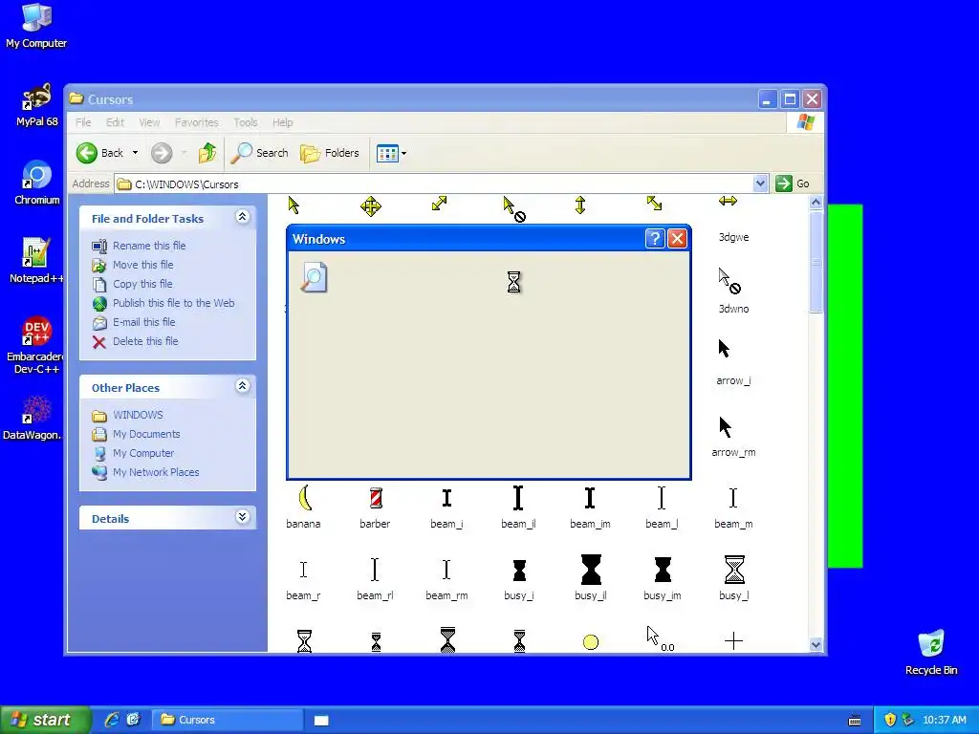
Task: Open the Start menu
Action: (x=45, y=720)
